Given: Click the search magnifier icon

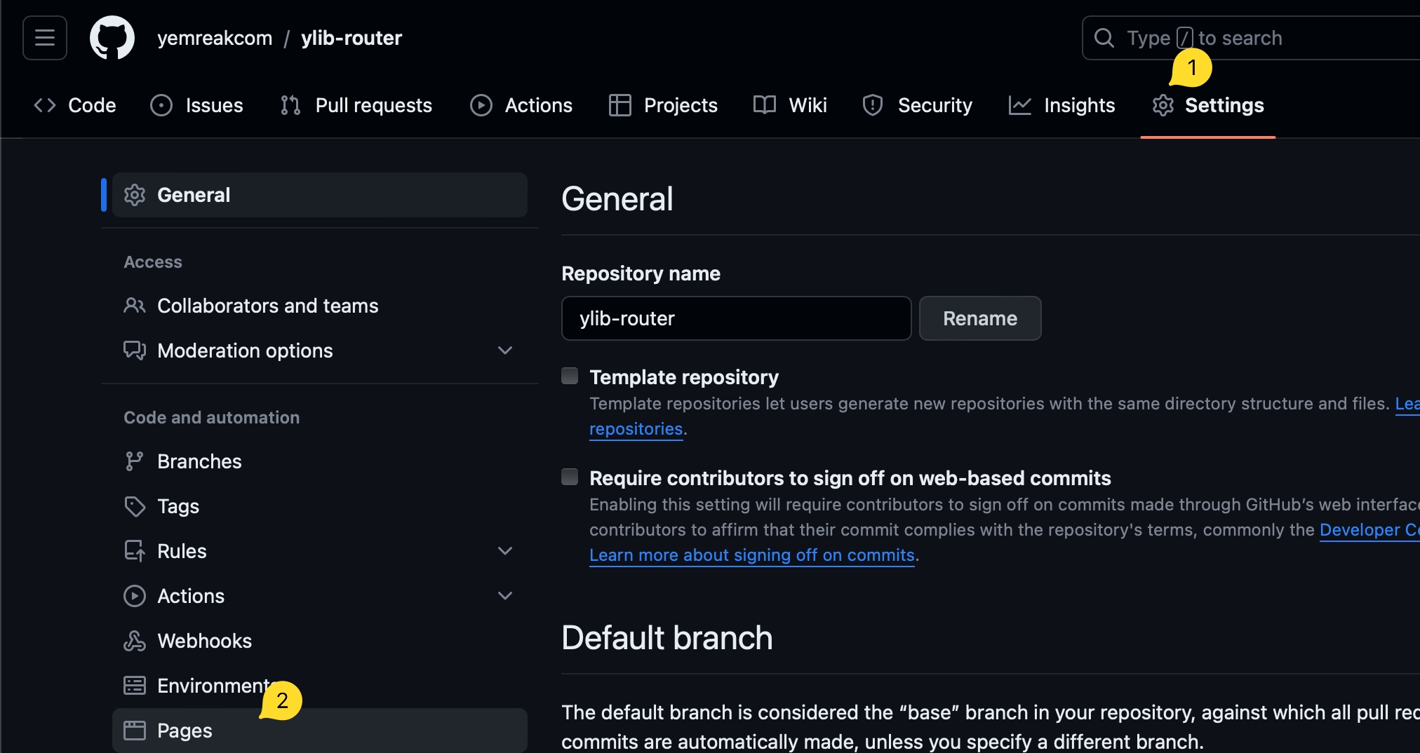Looking at the screenshot, I should [x=1104, y=38].
